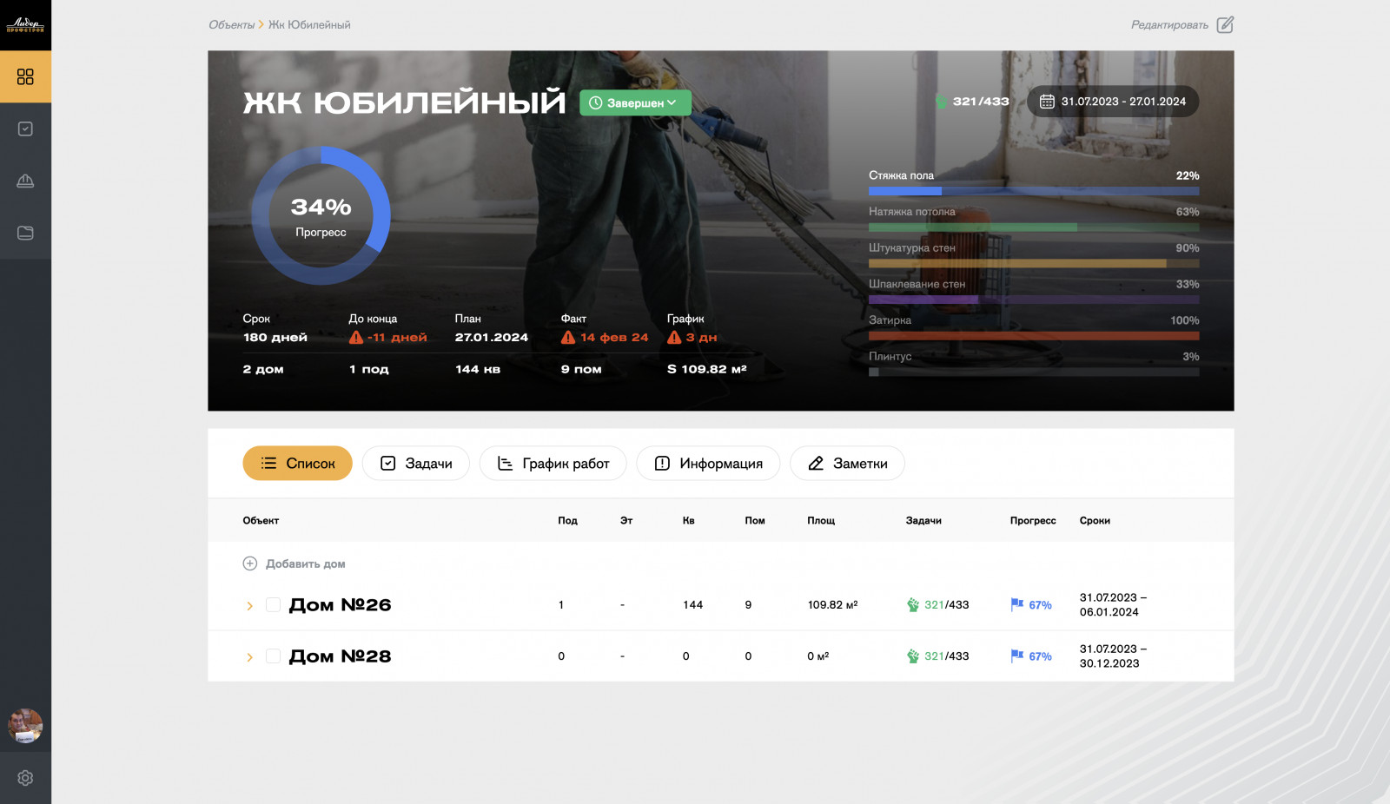Click the clock icon in Завершен badge
The height and width of the screenshot is (804, 1390).
[596, 102]
